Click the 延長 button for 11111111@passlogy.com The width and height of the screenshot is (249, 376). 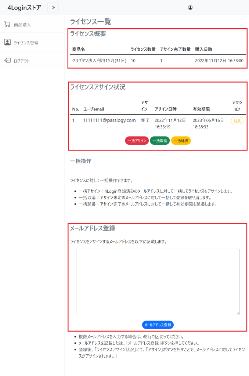237,121
